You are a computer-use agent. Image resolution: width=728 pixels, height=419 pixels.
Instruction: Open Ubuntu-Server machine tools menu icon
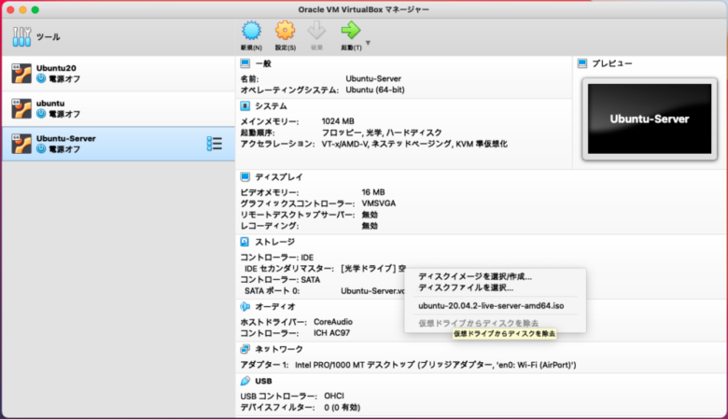click(x=215, y=144)
